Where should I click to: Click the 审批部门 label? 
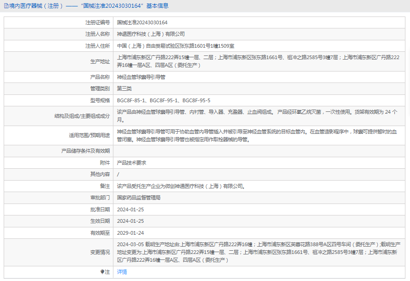[100, 198]
